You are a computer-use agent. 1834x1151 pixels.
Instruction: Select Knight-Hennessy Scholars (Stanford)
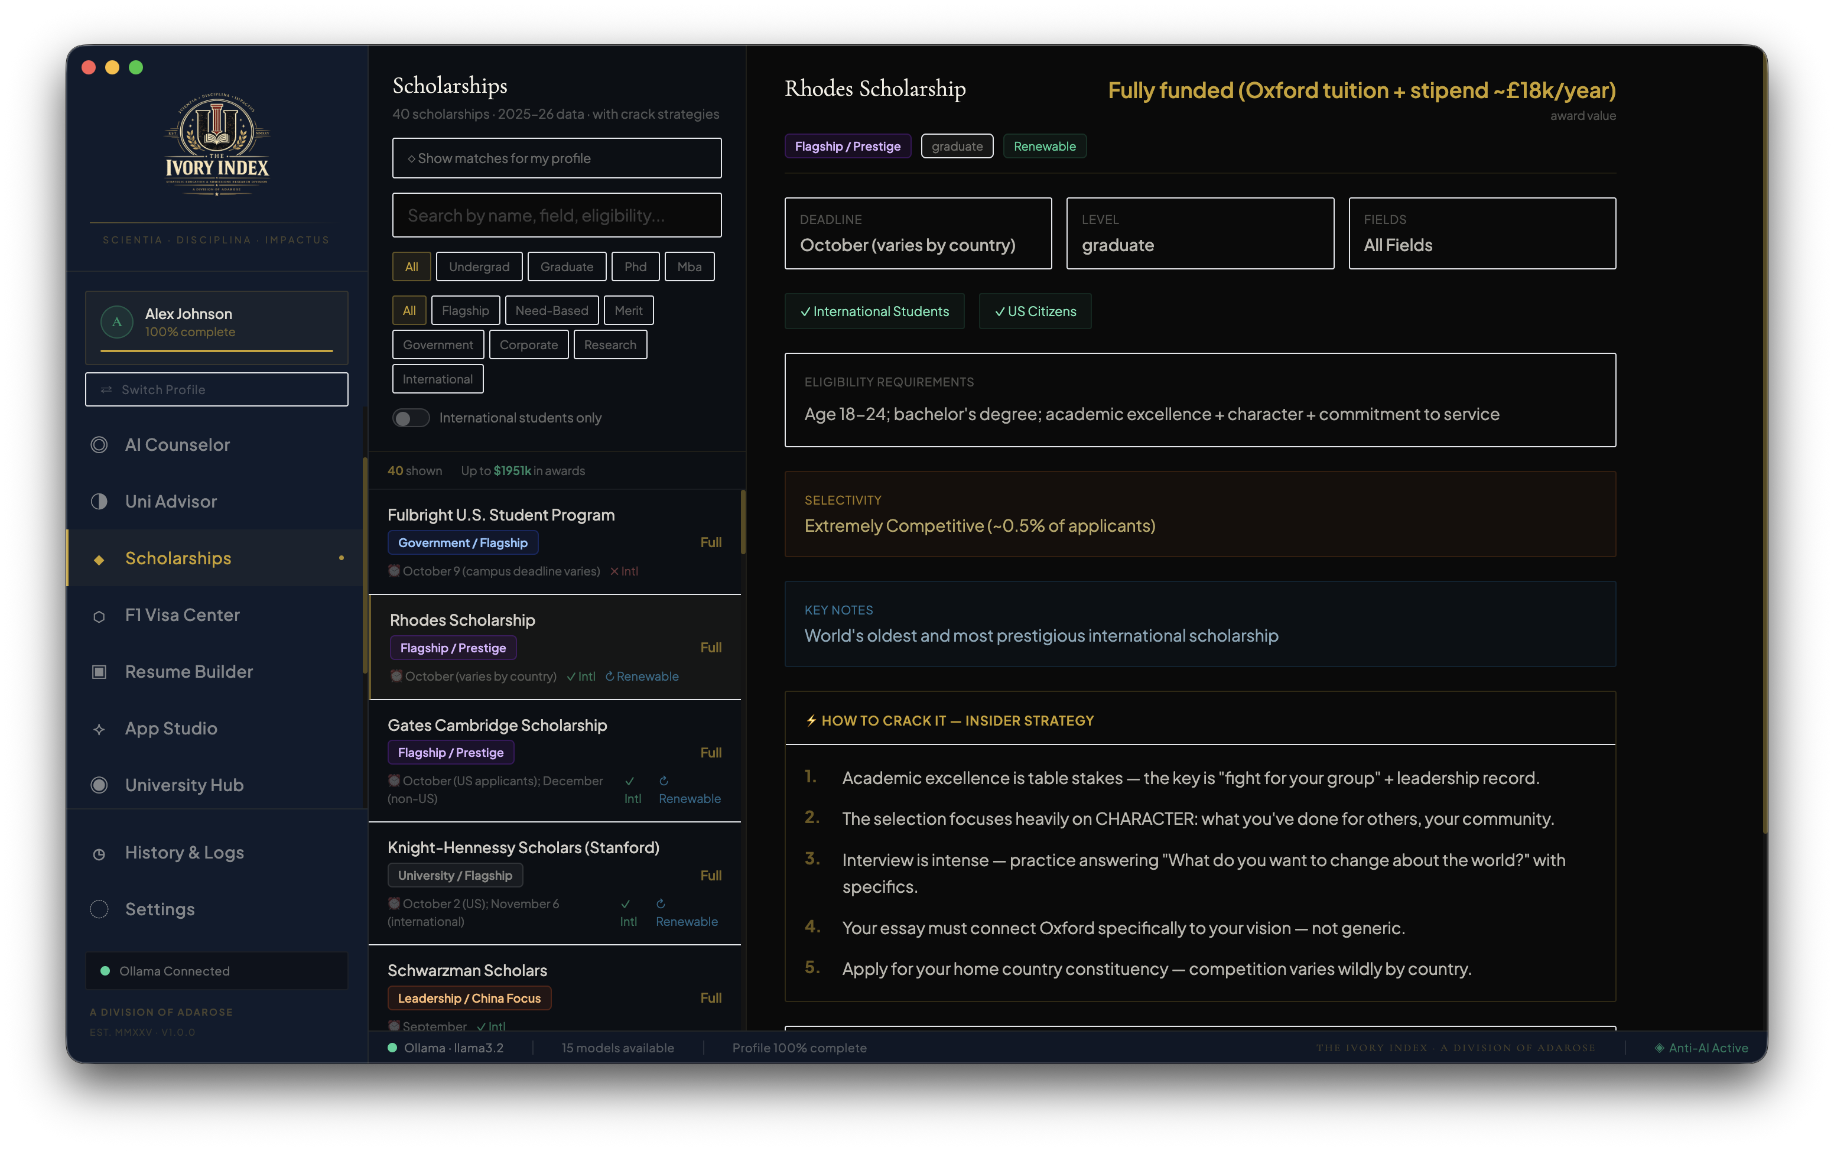[555, 884]
